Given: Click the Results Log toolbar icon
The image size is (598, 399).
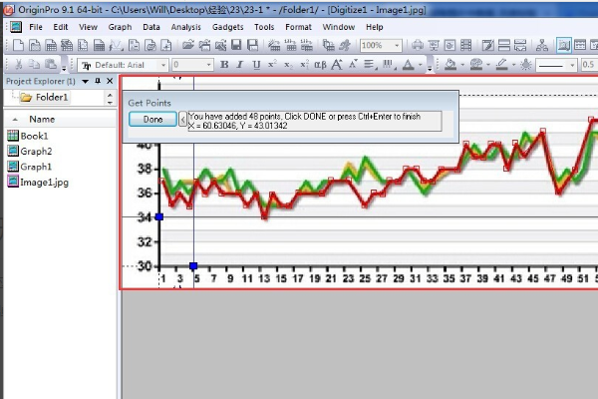Looking at the screenshot, I should (580, 45).
